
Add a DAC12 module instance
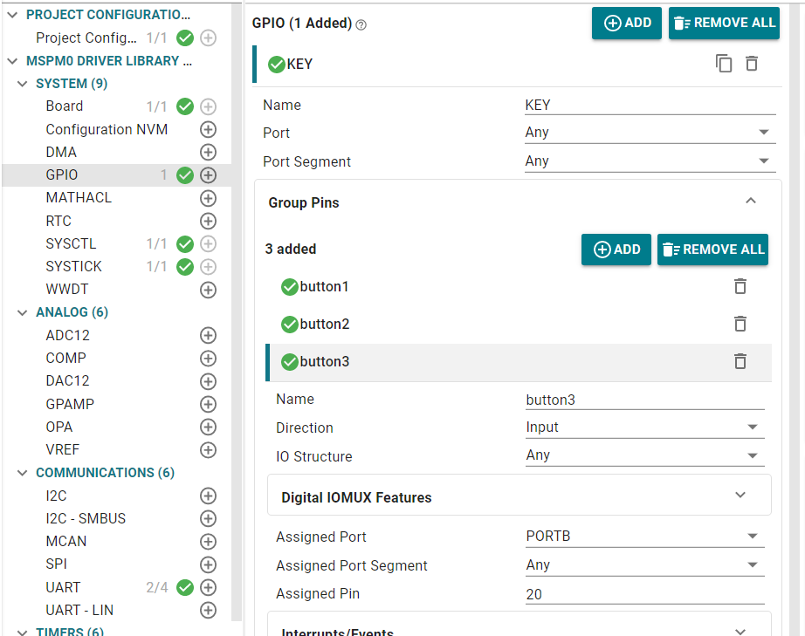pyautogui.click(x=208, y=381)
